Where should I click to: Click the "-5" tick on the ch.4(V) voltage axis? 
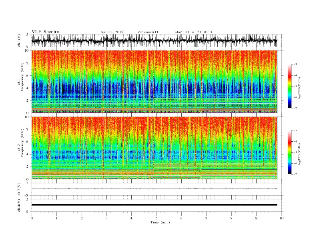27,212
